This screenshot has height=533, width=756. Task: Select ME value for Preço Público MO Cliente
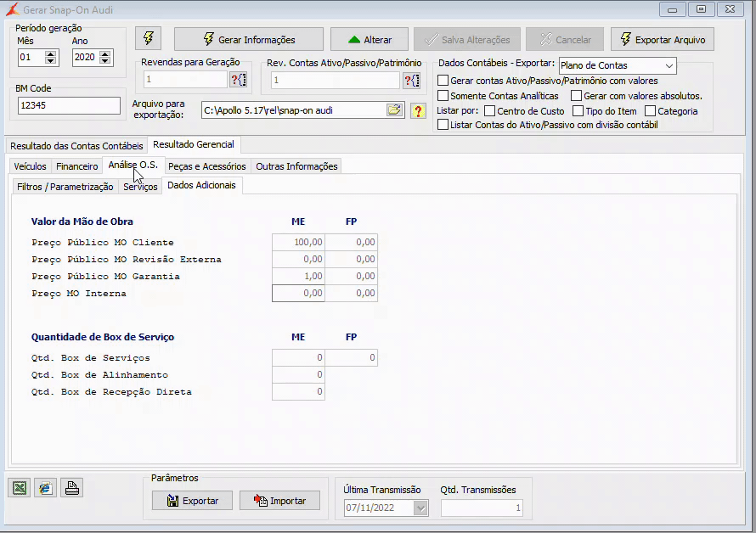coord(298,242)
